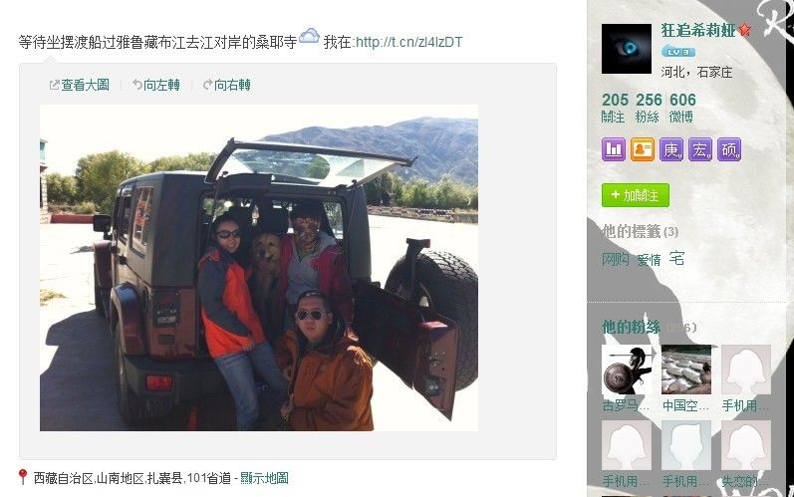Click the purple 庚 badge icon
The image size is (794, 497).
click(671, 149)
